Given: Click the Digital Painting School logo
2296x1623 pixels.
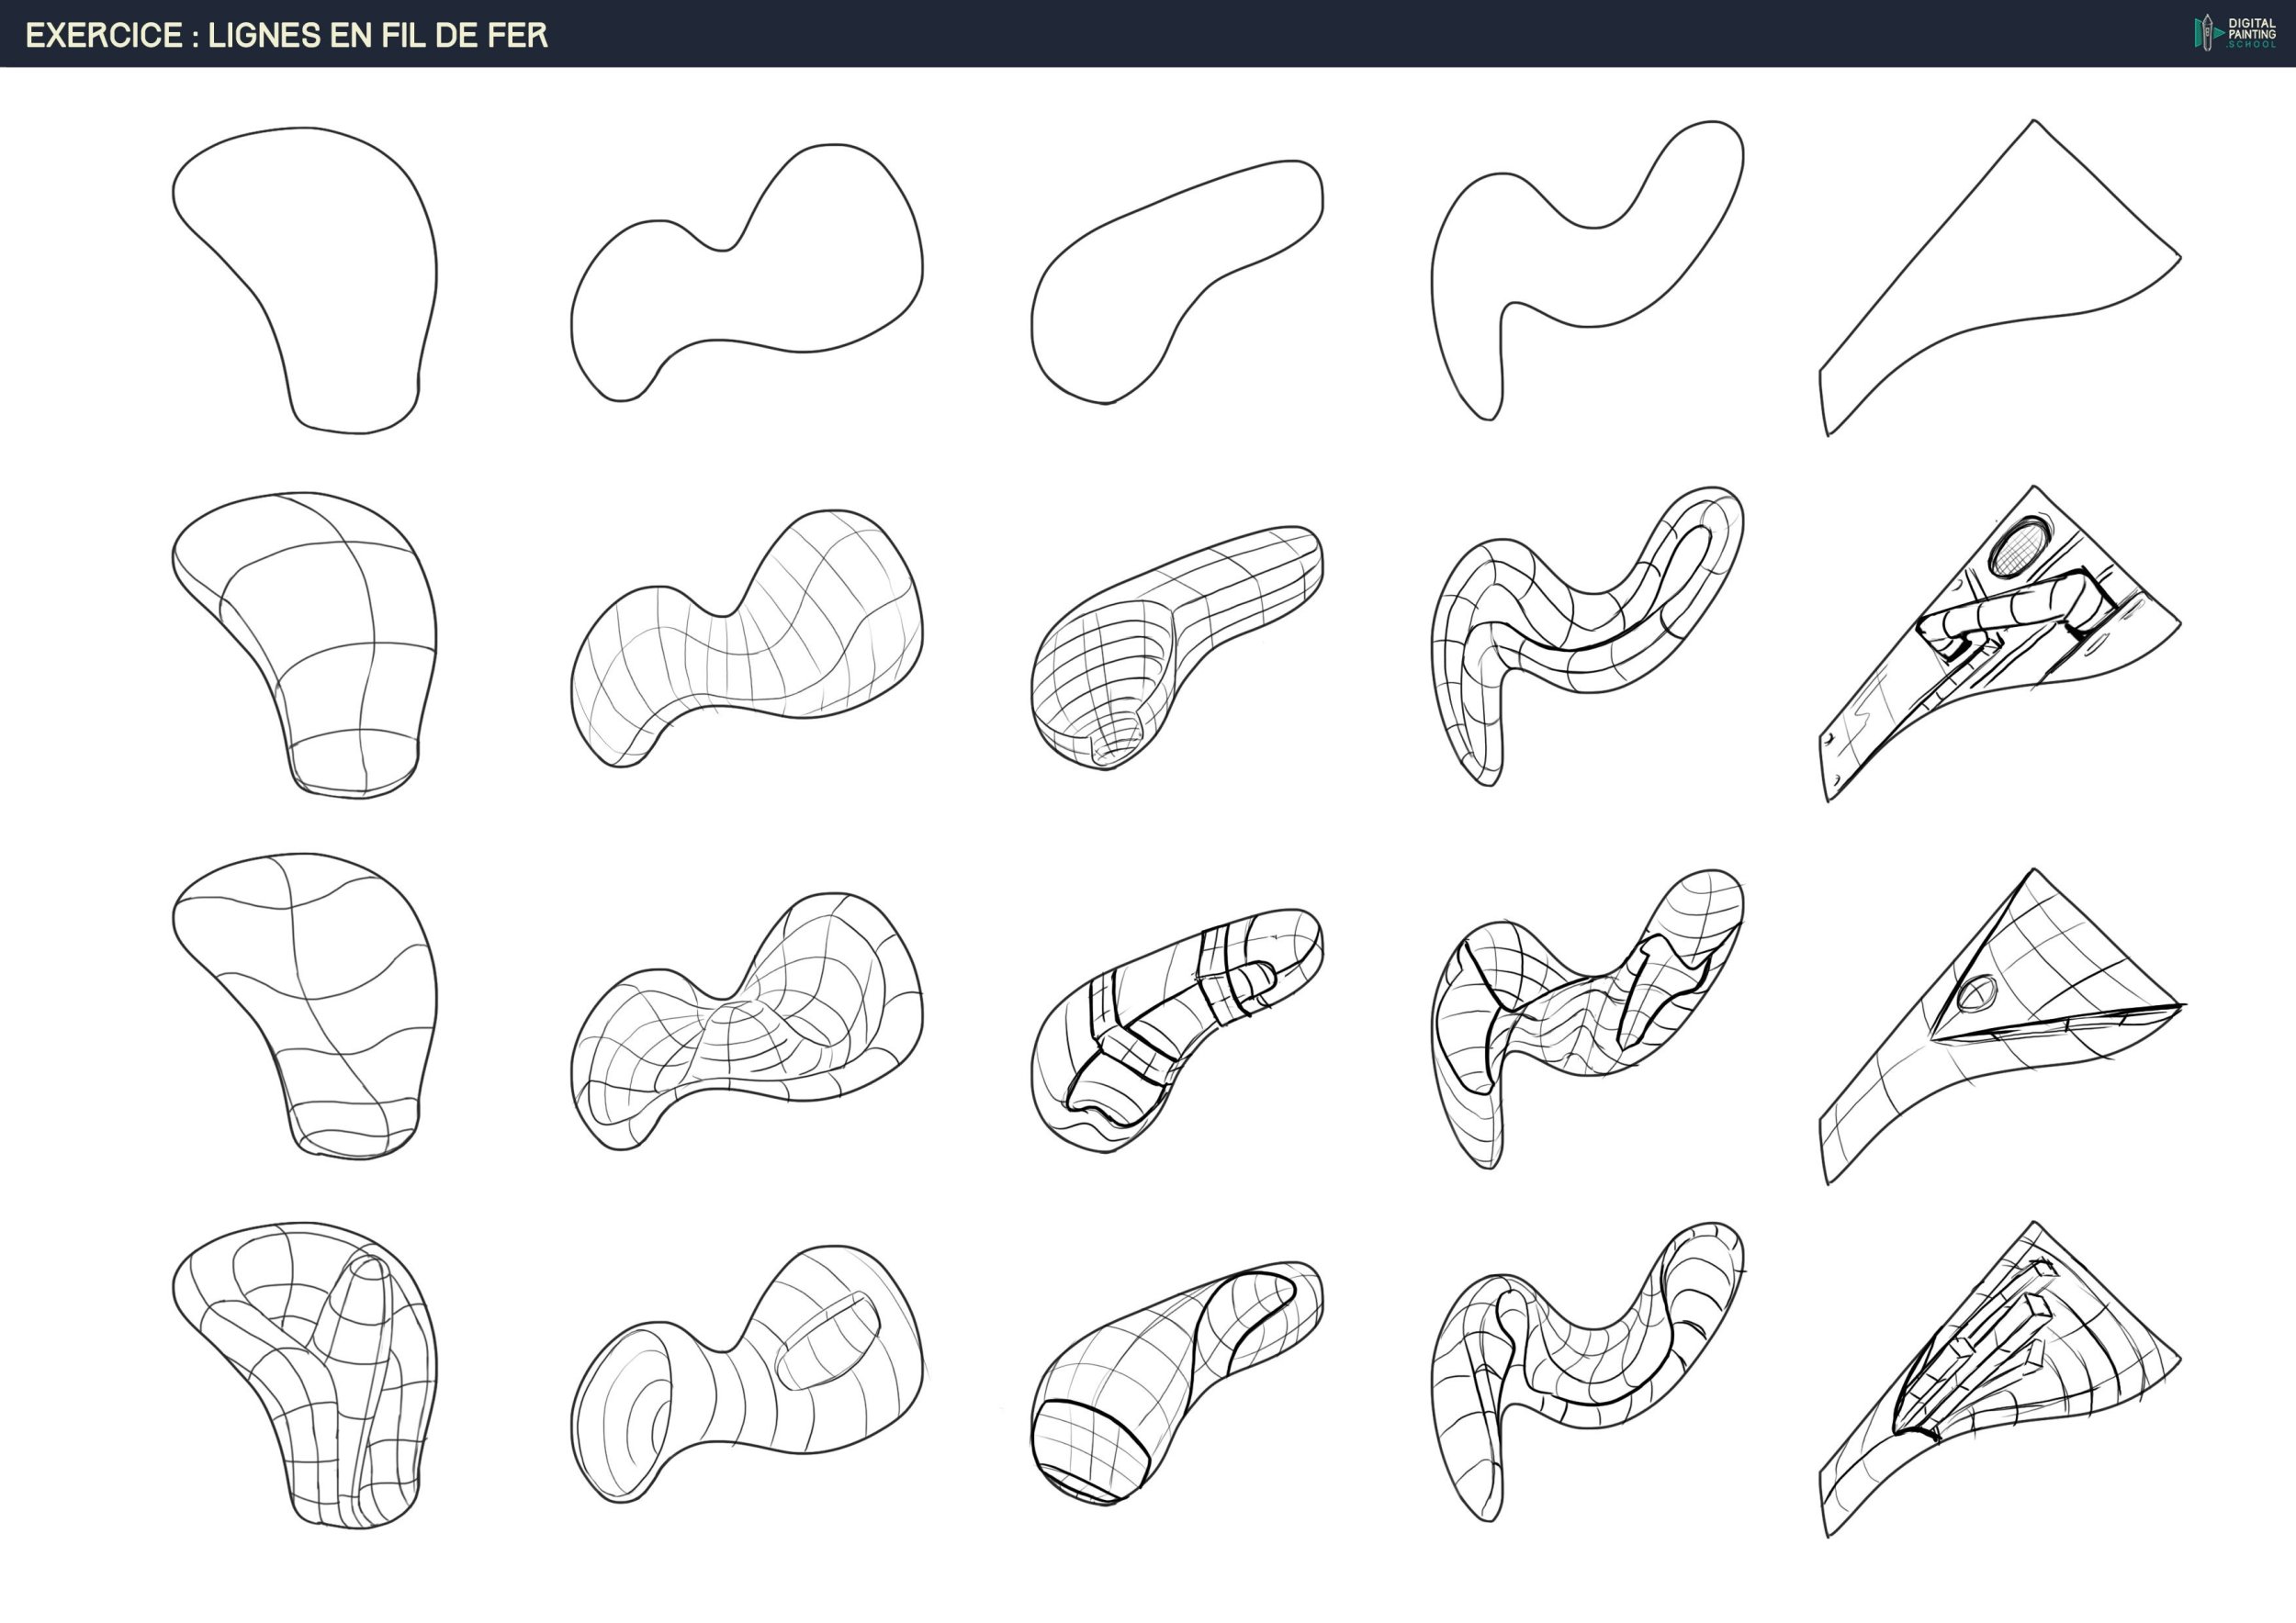Looking at the screenshot, I should tap(2234, 33).
